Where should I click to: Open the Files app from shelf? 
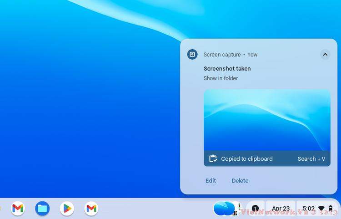(x=42, y=209)
